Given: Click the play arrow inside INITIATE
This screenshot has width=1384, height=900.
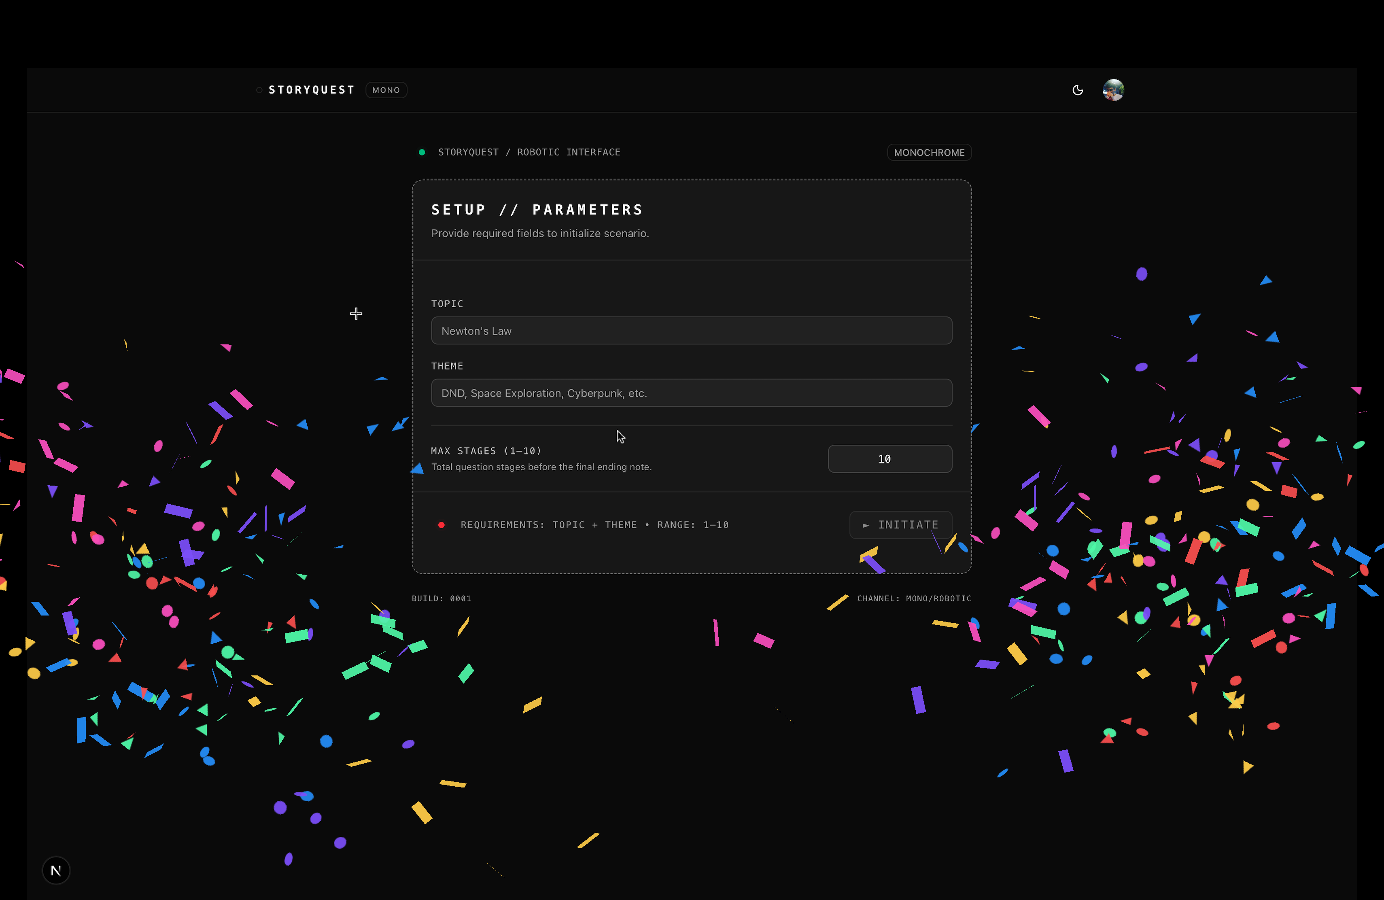Looking at the screenshot, I should [866, 525].
